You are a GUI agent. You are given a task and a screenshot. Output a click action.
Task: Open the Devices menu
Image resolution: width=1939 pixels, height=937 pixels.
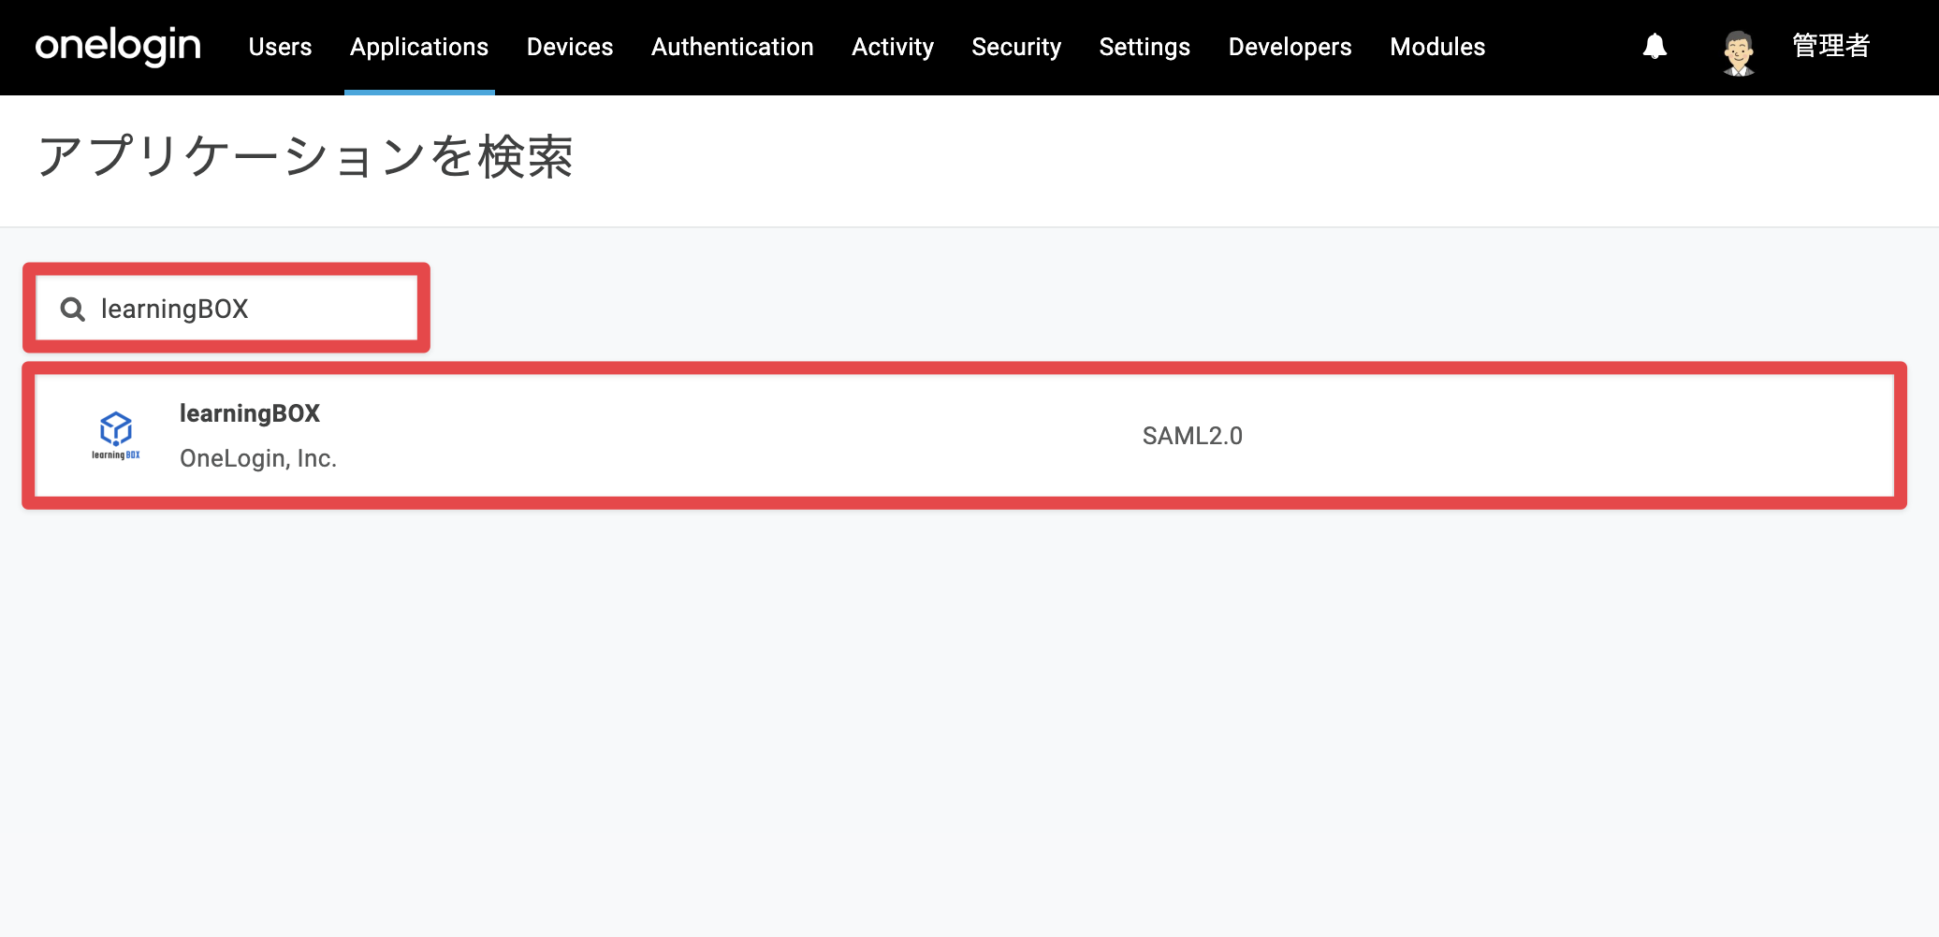pos(570,47)
